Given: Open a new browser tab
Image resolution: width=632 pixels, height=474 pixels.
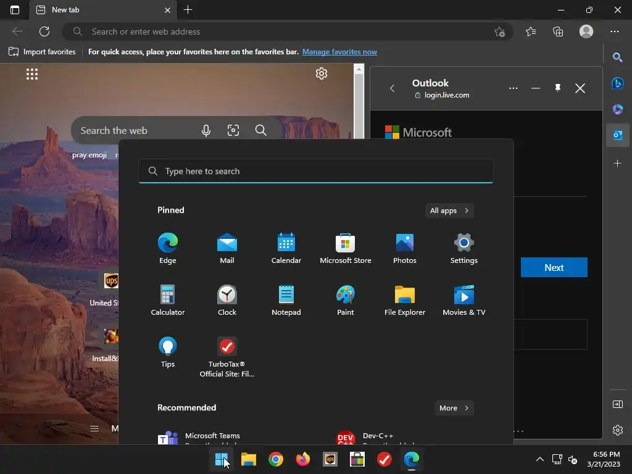Looking at the screenshot, I should (188, 10).
